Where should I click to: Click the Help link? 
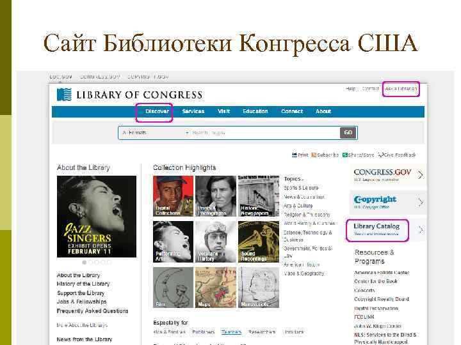(x=351, y=88)
